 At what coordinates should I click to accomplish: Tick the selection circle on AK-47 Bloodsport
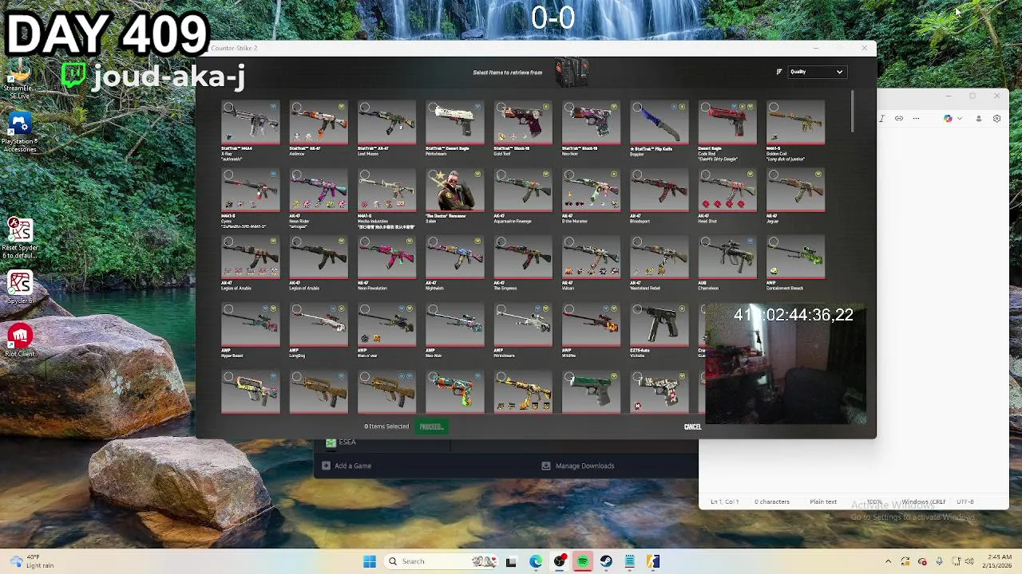pyautogui.click(x=637, y=175)
